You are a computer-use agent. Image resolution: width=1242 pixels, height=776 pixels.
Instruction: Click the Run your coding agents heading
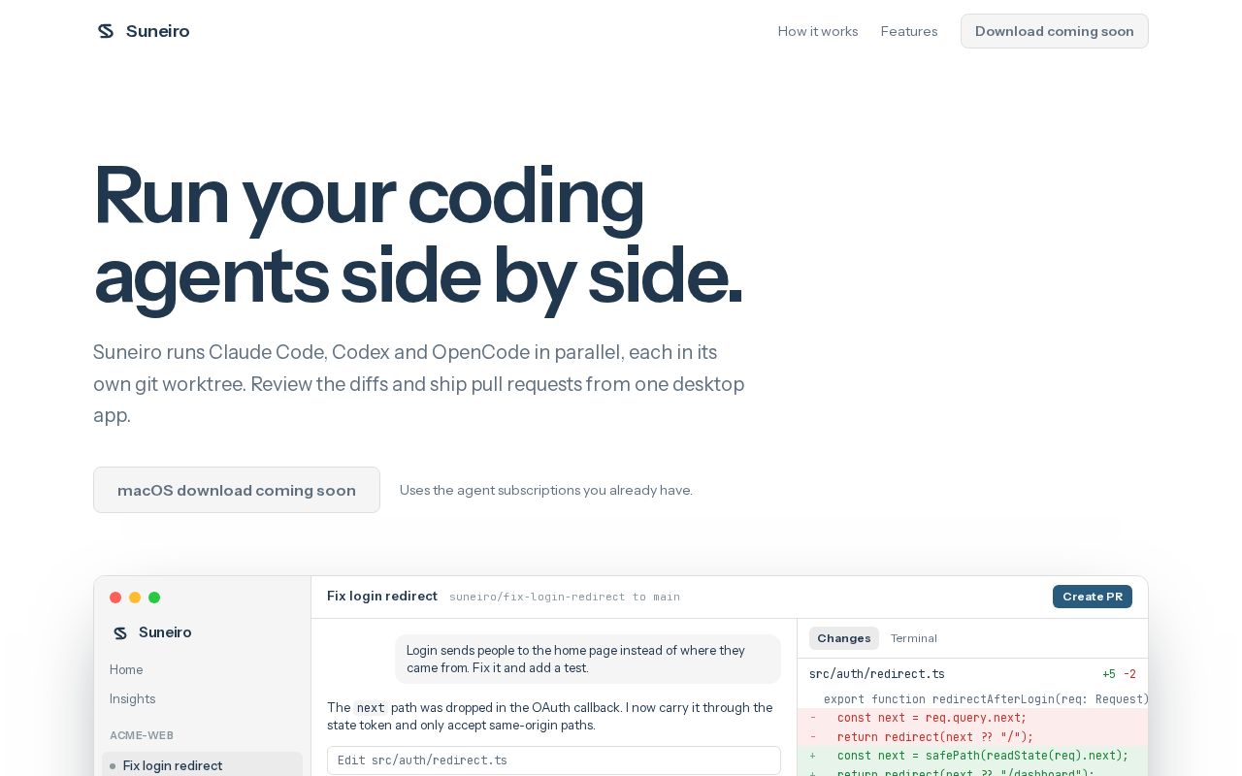418,235
